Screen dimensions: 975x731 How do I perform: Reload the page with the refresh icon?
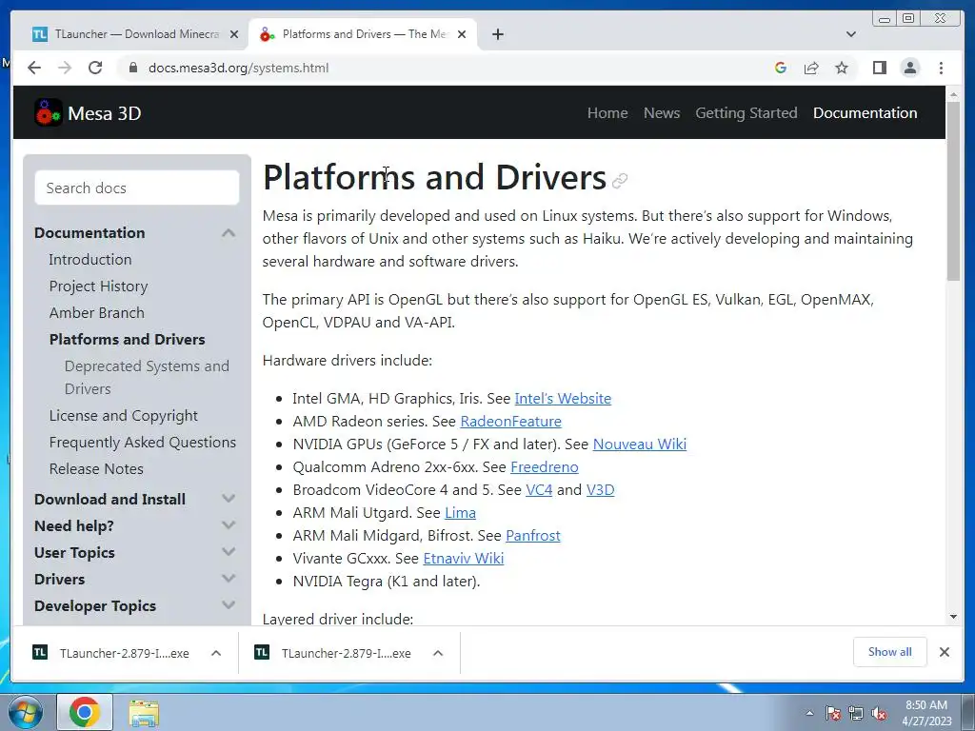[95, 68]
